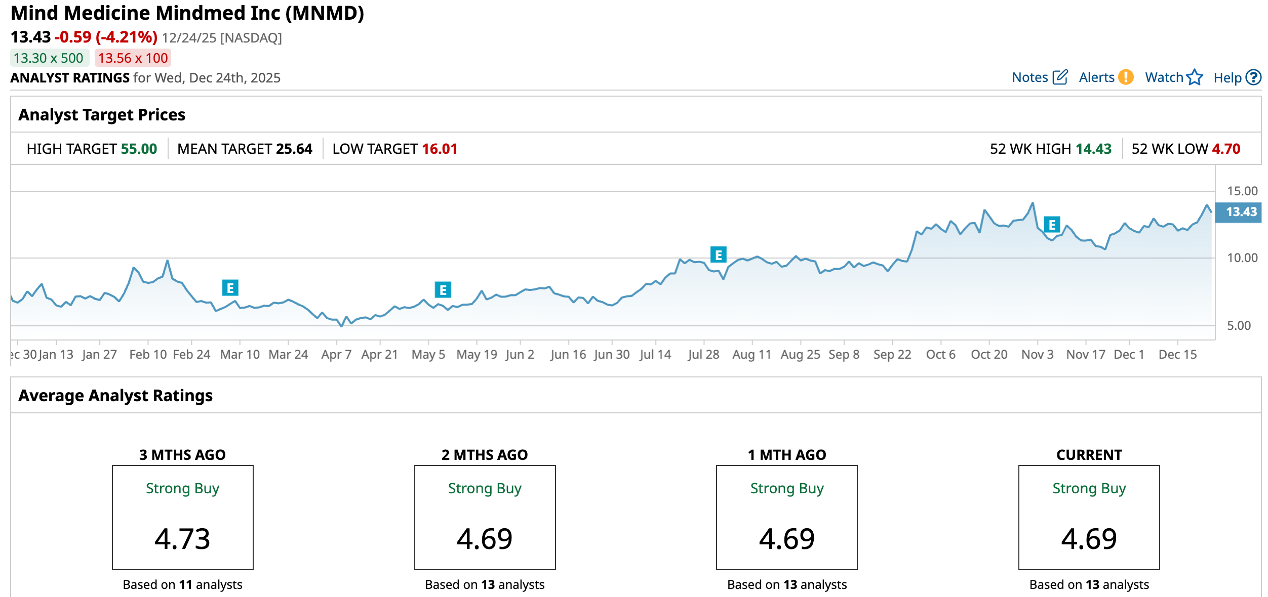Viewport: 1268px width, 597px height.
Task: Open the Notes link
Action: tap(1029, 77)
